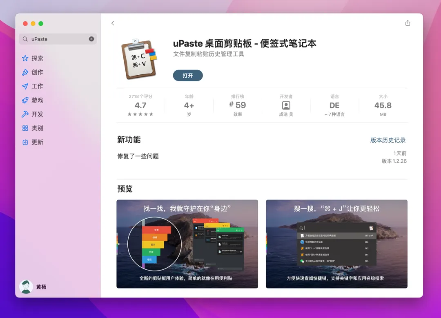Clear the uPaste search field
The image size is (441, 318).
tap(91, 39)
